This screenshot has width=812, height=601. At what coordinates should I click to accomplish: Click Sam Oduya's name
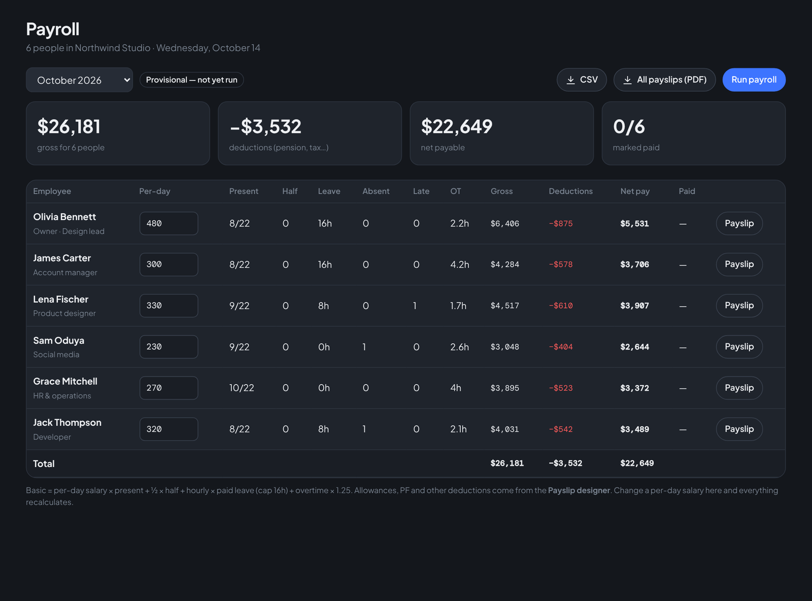[x=58, y=341]
